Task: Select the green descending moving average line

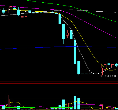Action: pyautogui.click(x=72, y=7)
